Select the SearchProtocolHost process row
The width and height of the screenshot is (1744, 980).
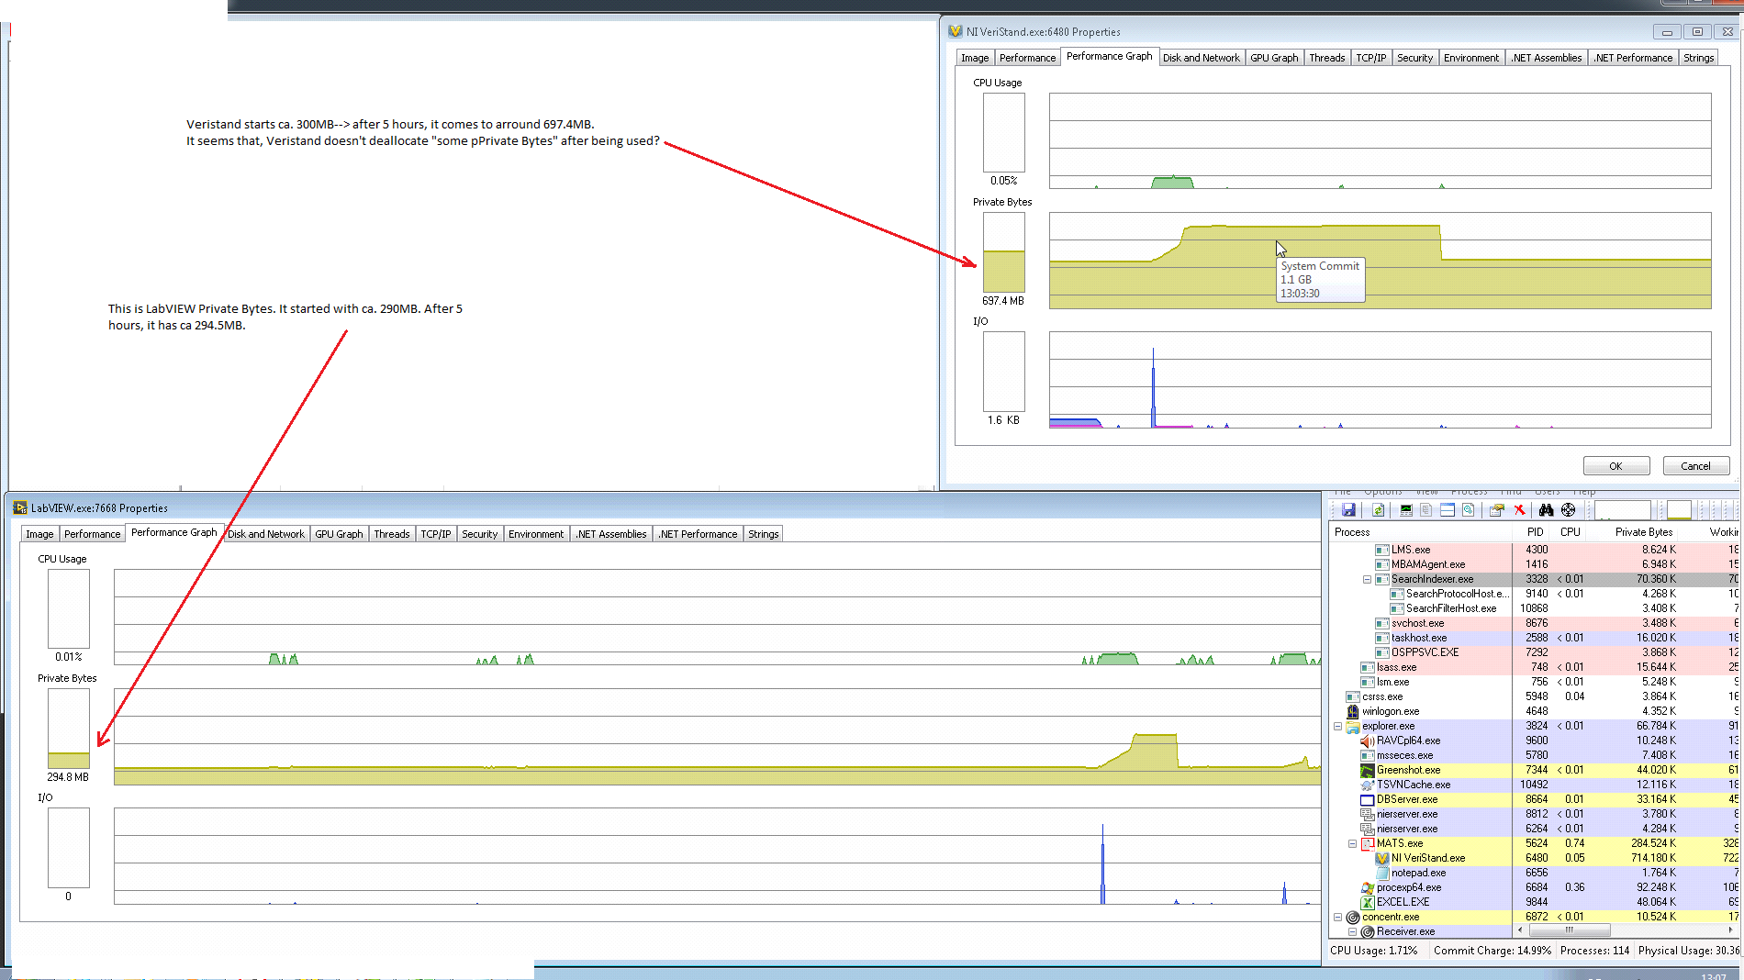click(x=1534, y=594)
